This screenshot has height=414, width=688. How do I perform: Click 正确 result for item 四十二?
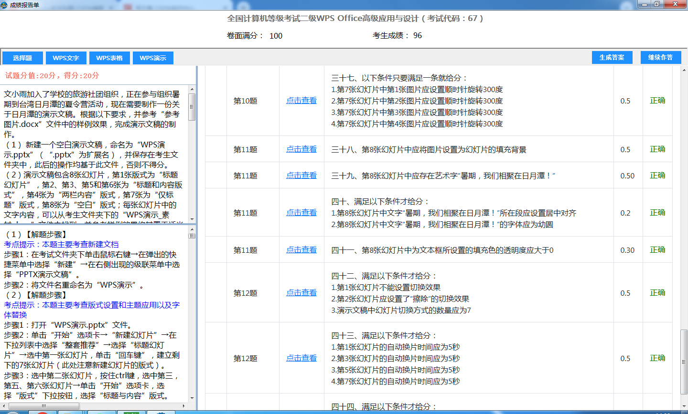tap(657, 293)
